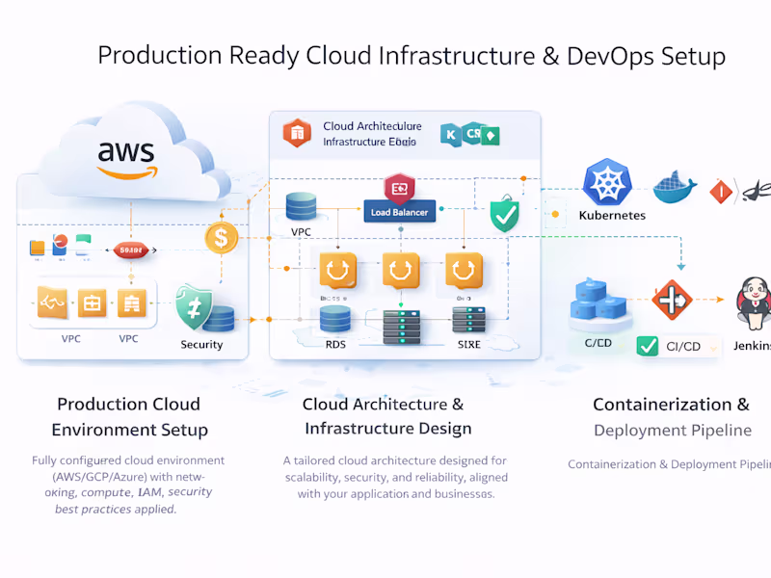Click the orange dot marker near Kubernetes

tap(555, 214)
